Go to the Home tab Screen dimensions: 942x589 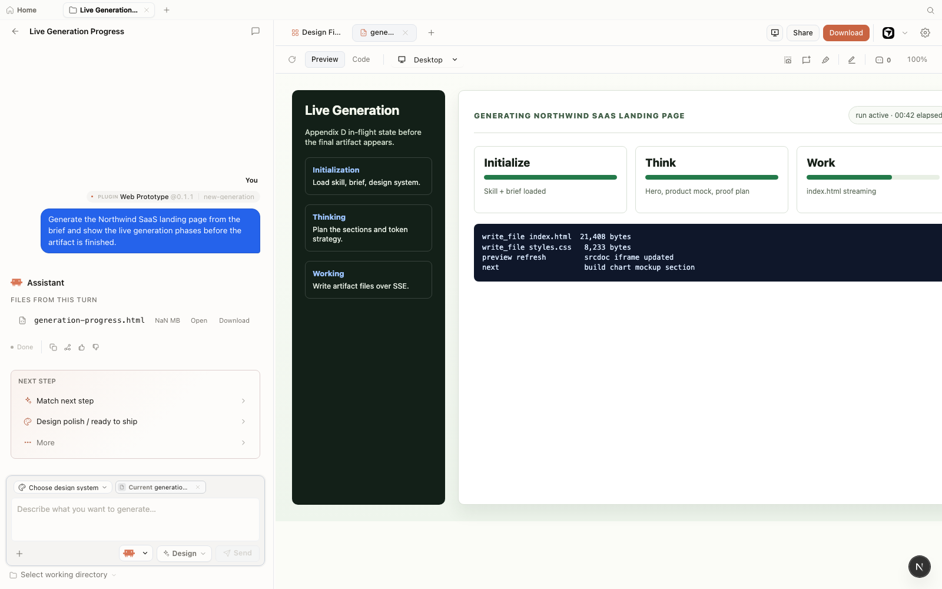point(21,10)
